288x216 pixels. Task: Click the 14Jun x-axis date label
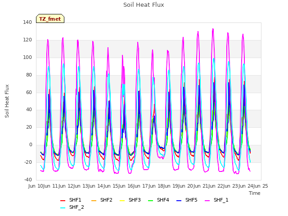104,186
